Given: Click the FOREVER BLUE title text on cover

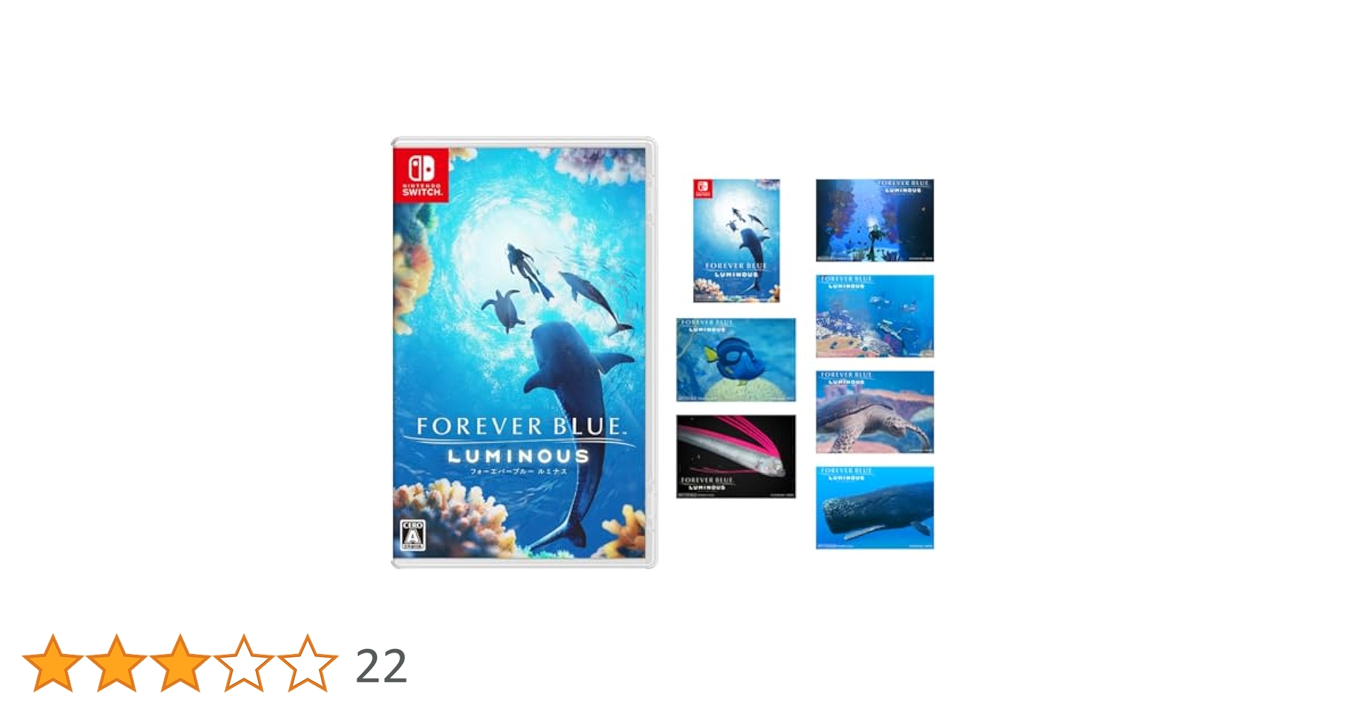Looking at the screenshot, I should [x=521, y=426].
